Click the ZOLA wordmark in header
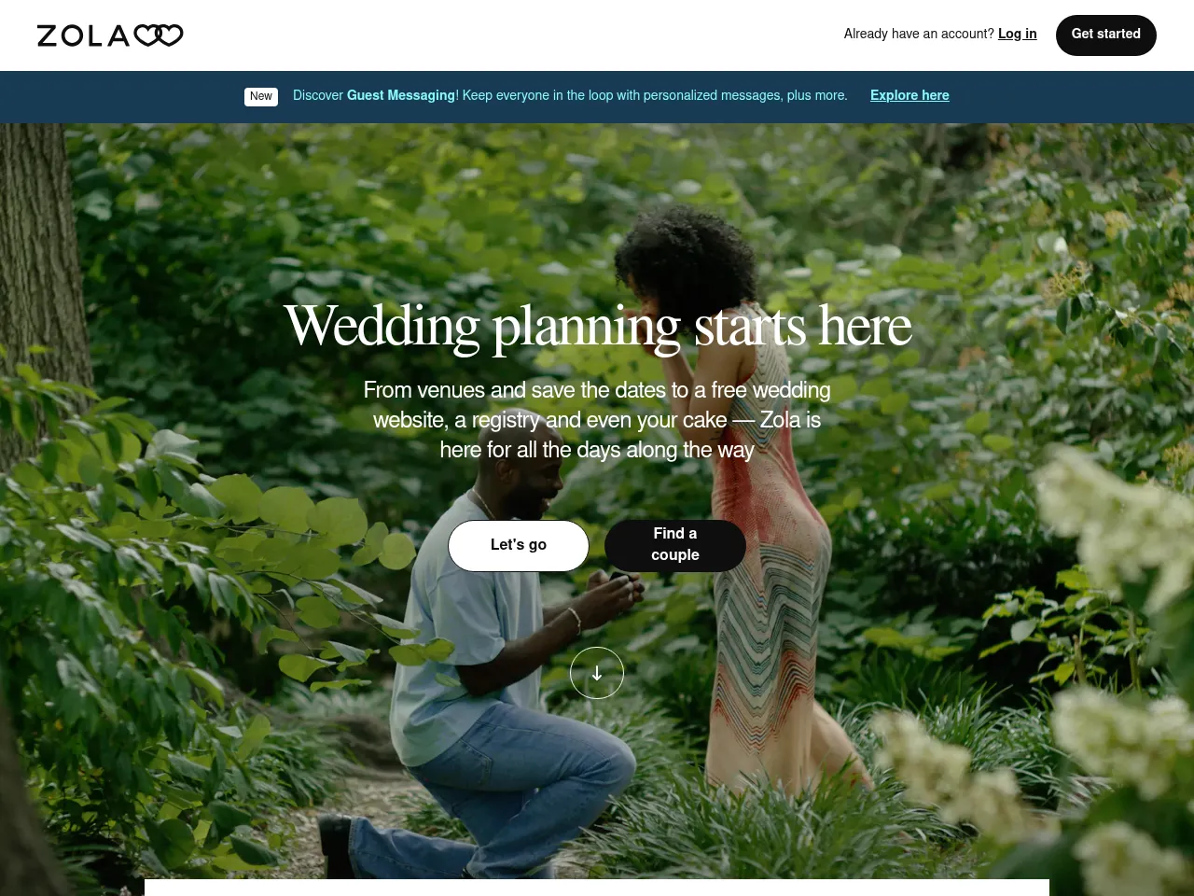 (83, 35)
